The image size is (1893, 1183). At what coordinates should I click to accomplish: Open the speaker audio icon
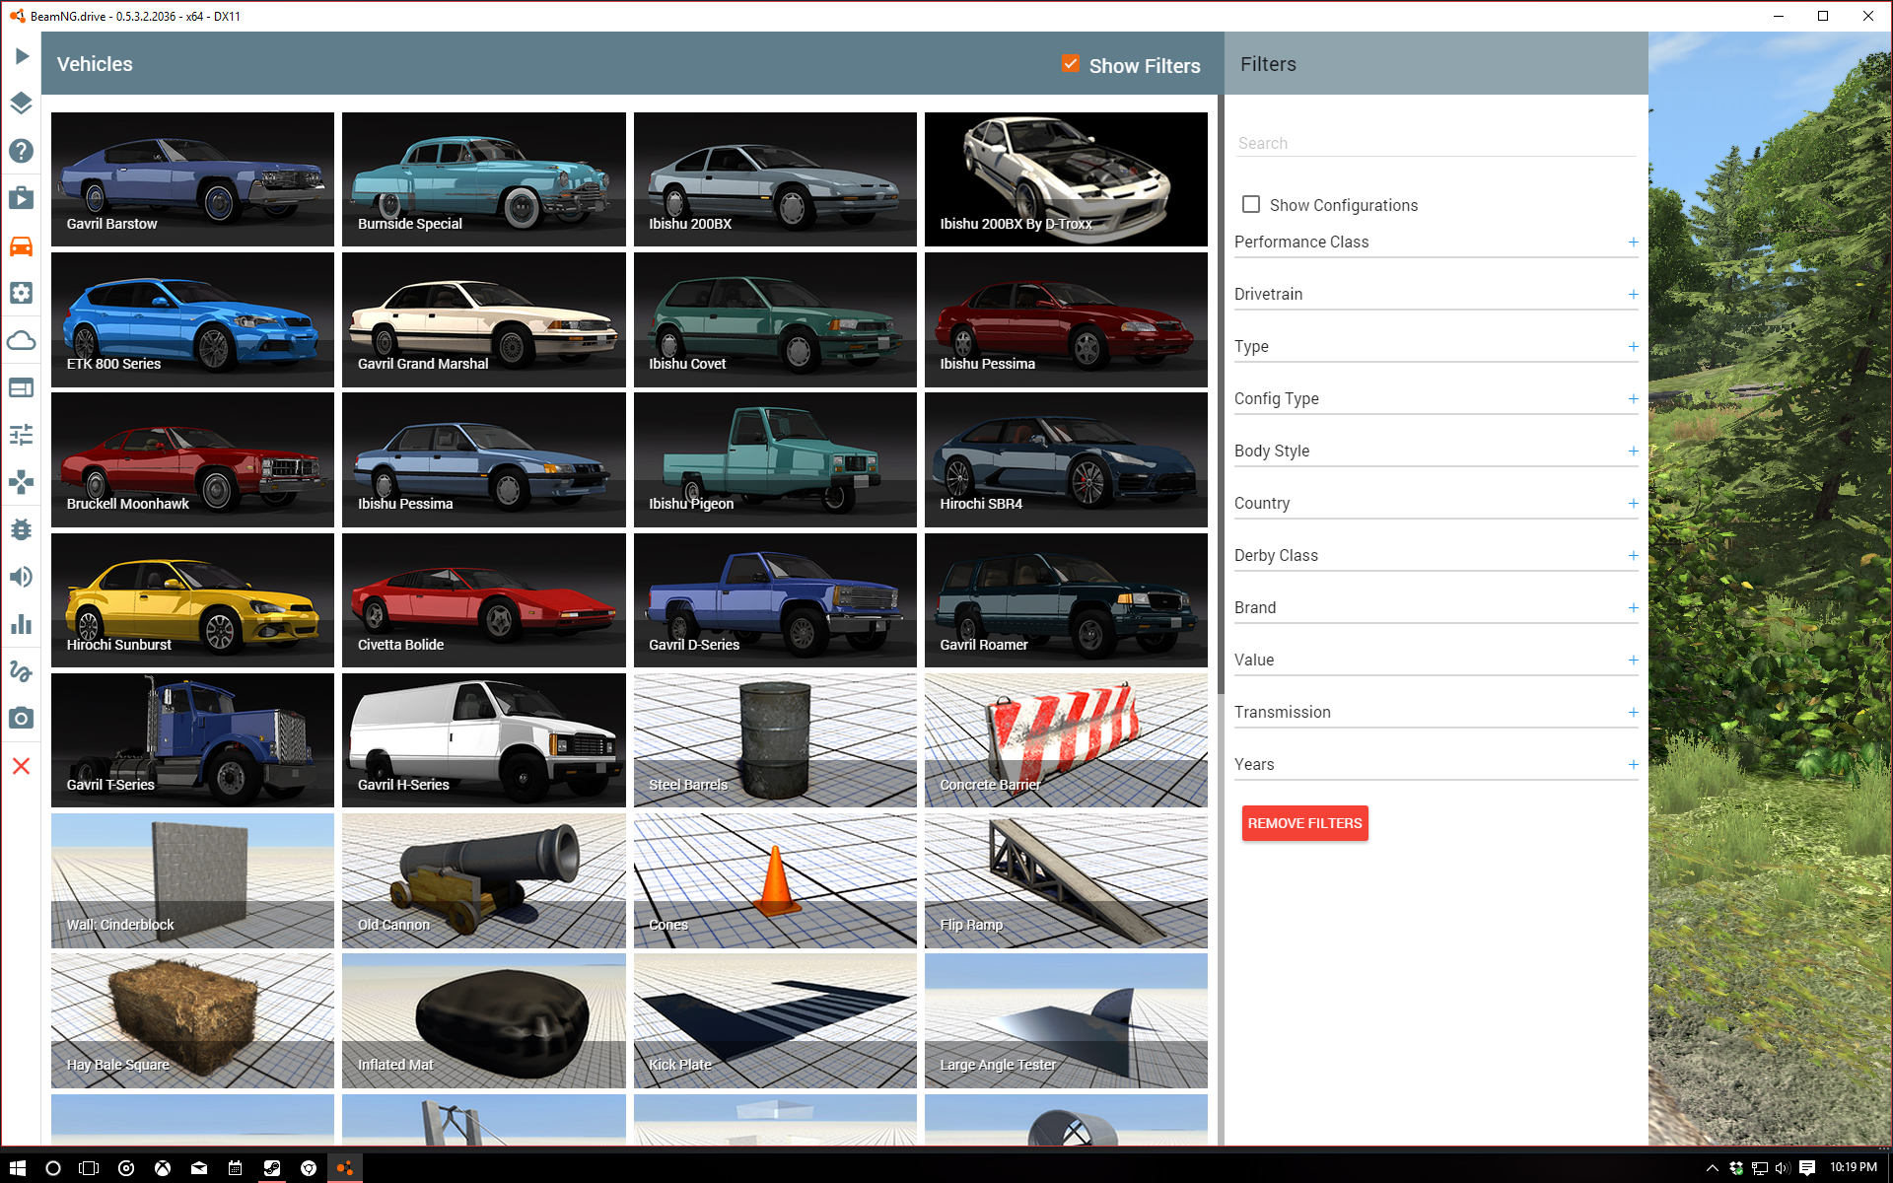[x=22, y=577]
